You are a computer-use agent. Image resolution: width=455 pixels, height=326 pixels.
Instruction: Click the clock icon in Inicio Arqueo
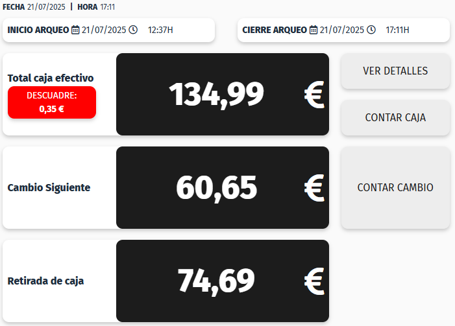(x=133, y=30)
